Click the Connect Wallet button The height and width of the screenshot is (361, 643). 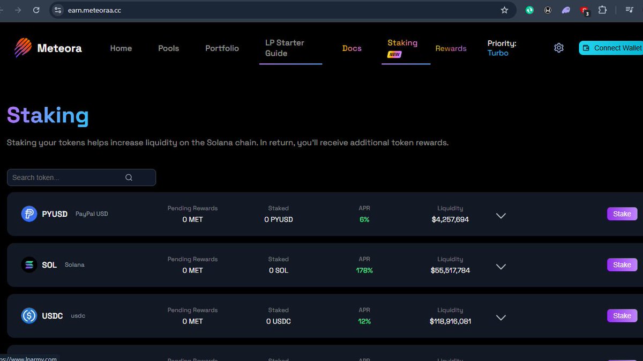pos(611,48)
